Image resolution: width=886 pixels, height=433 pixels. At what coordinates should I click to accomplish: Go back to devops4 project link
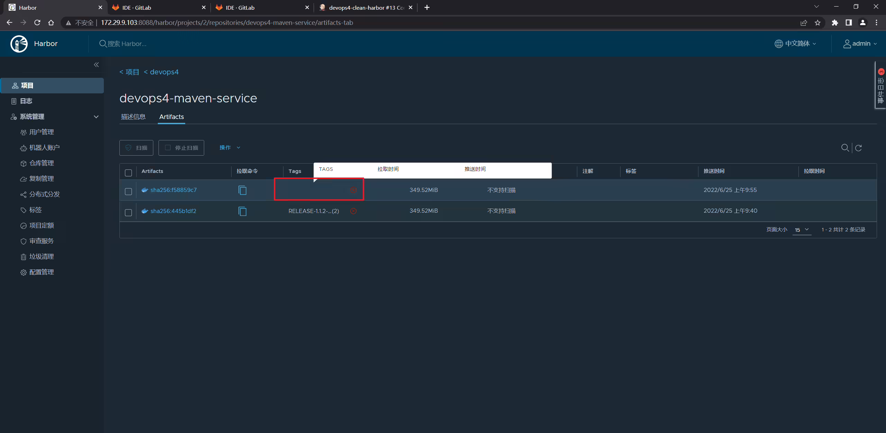[x=161, y=72]
